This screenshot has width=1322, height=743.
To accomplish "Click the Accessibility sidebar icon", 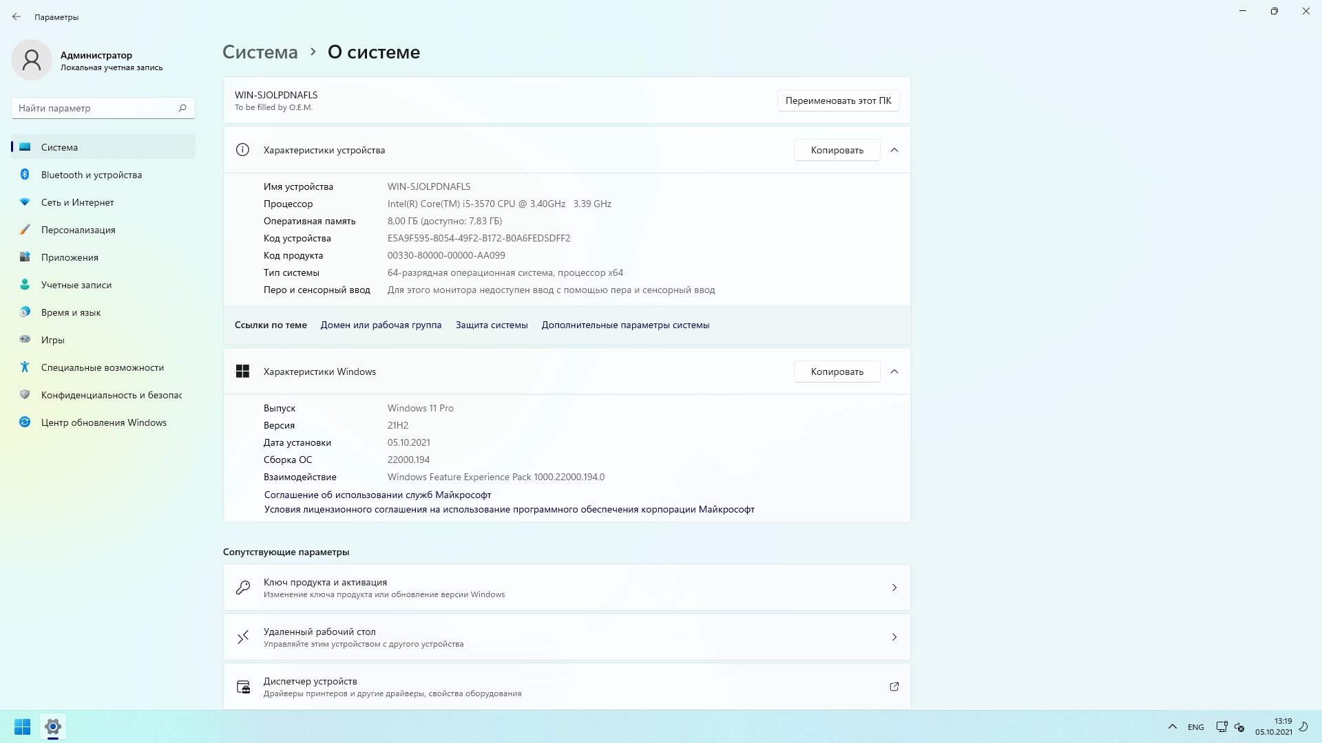I will (x=25, y=367).
